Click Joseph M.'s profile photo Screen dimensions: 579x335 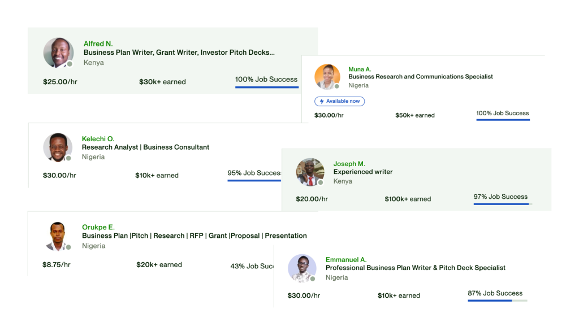(310, 172)
